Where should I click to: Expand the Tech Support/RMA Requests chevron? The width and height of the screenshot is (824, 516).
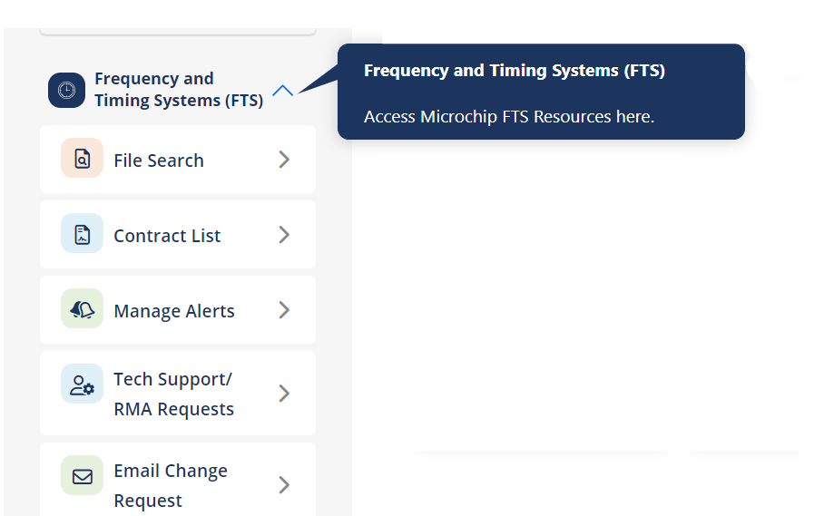284,394
